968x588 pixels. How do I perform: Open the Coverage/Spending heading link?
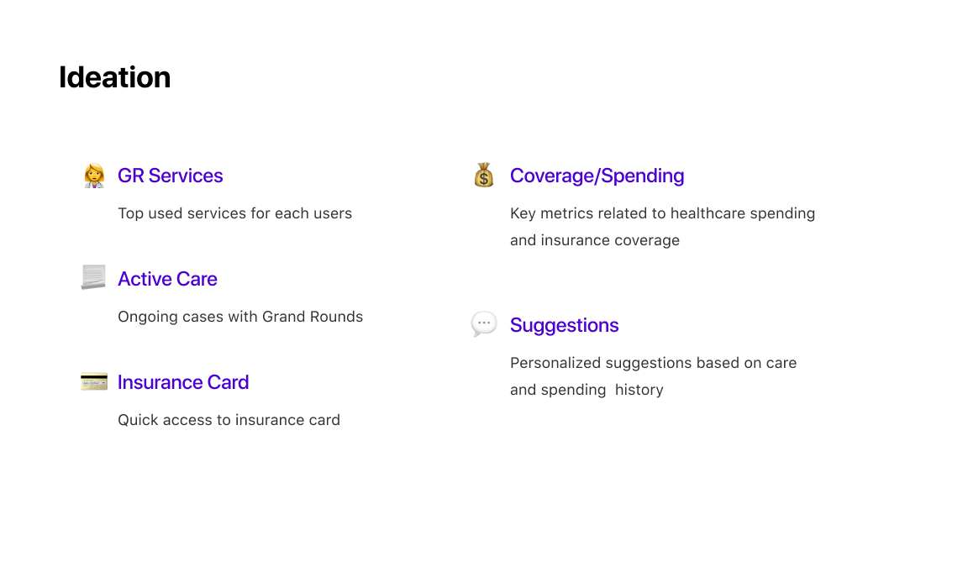tap(597, 176)
